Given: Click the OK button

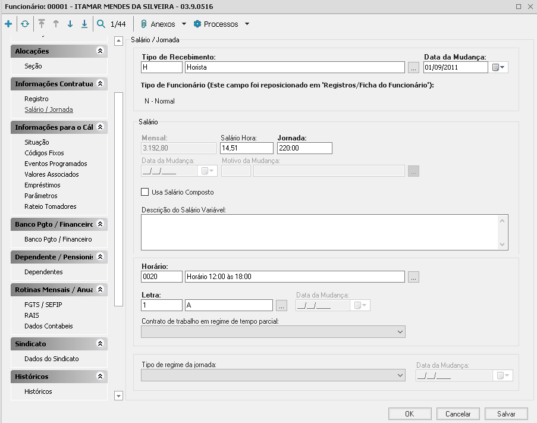Looking at the screenshot, I should [410, 413].
